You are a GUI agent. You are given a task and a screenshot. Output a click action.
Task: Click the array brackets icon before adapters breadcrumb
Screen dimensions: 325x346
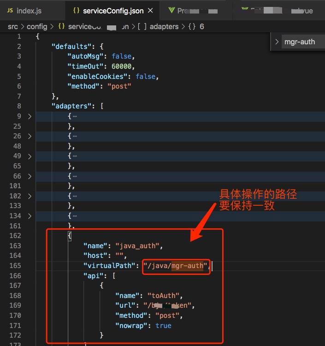point(142,27)
